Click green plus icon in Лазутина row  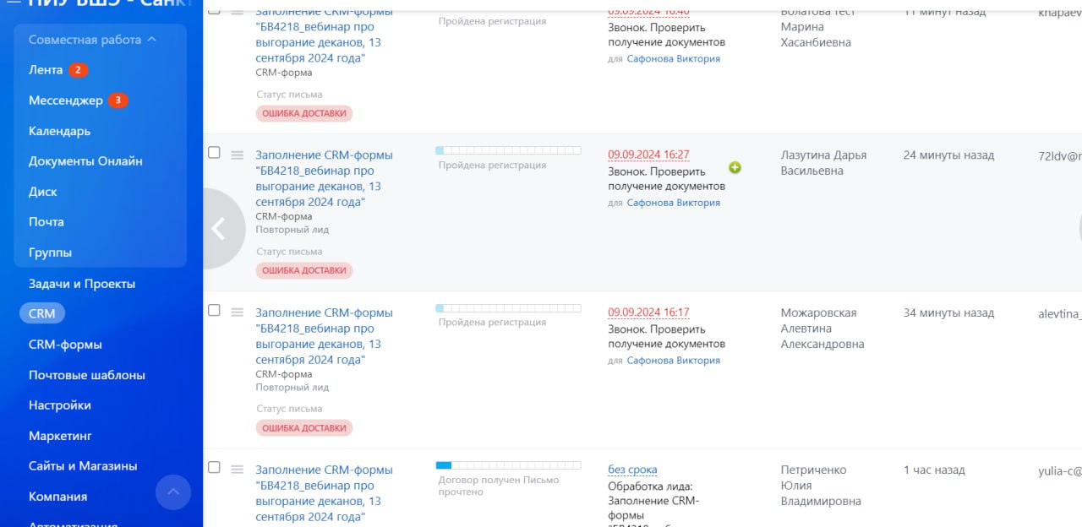(735, 167)
